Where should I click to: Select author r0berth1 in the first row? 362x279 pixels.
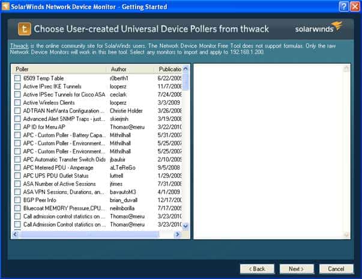(119, 78)
